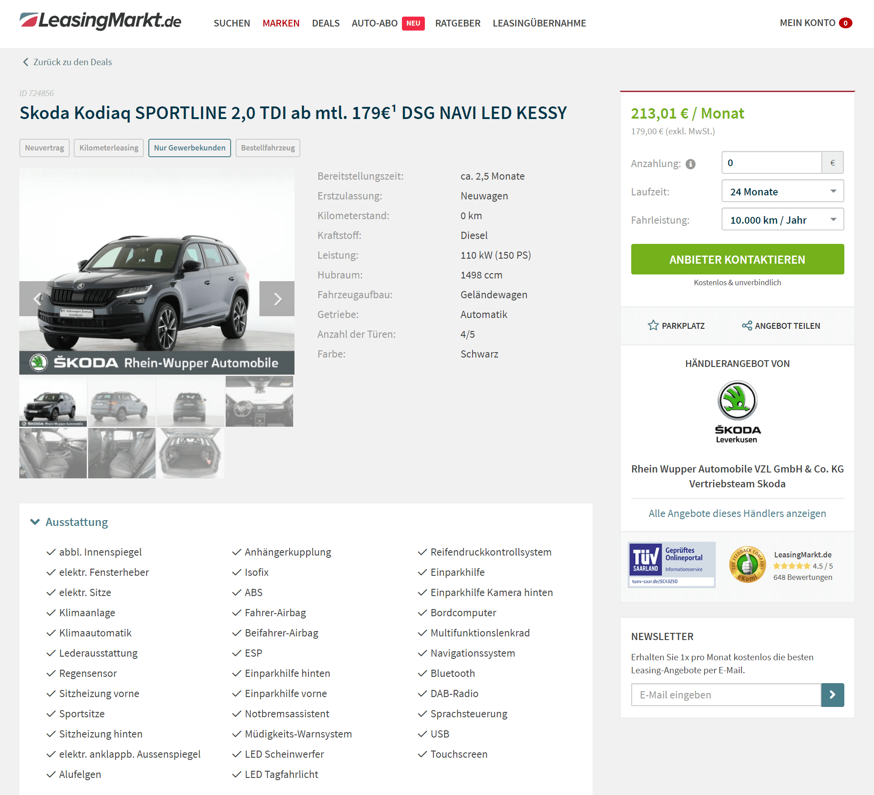Open Mein Konto
Image resolution: width=874 pixels, height=795 pixels.
[x=807, y=23]
